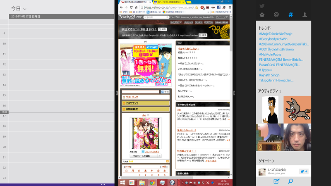Open the Chrome hamburger menu
Screen dimensions: 331x186
[x=230, y=7]
